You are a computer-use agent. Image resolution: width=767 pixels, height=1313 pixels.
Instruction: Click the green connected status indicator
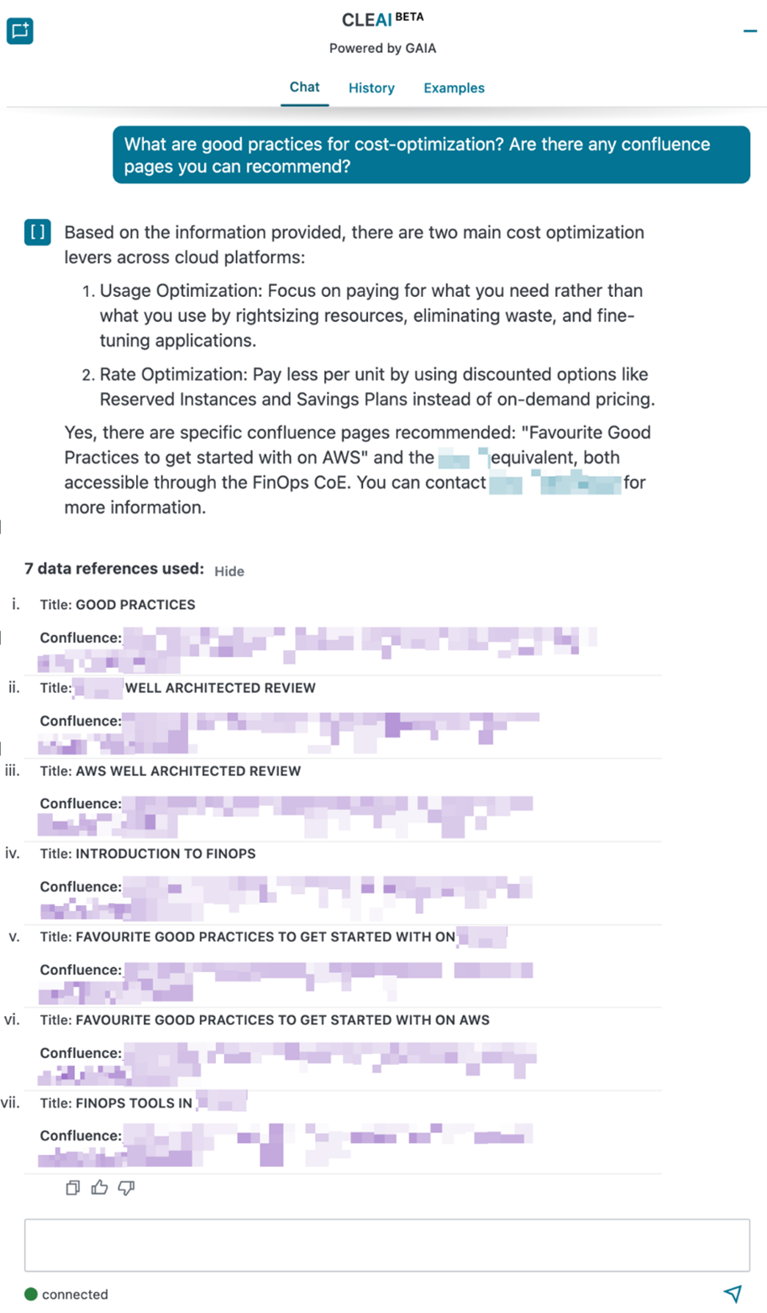31,1294
